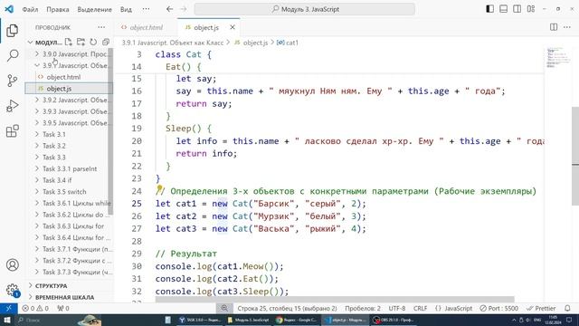Split the editor to the right

[554, 27]
